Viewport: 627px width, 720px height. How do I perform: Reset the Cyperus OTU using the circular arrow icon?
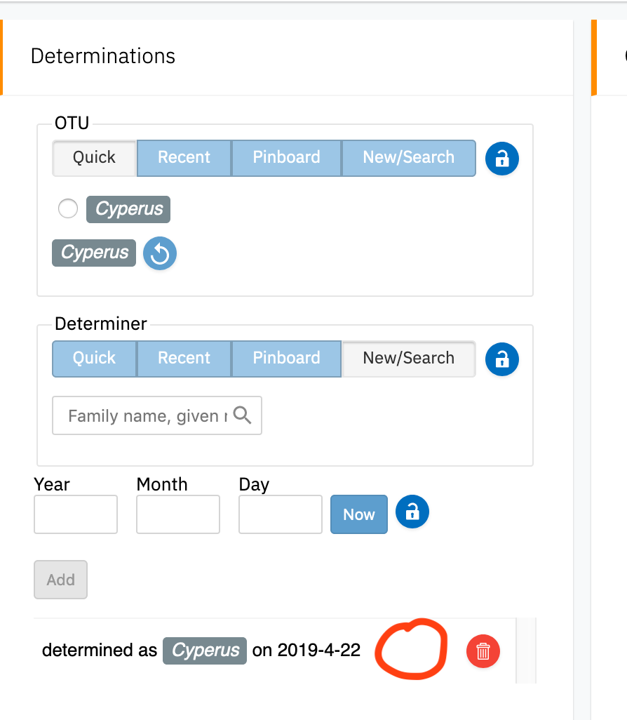(x=159, y=253)
